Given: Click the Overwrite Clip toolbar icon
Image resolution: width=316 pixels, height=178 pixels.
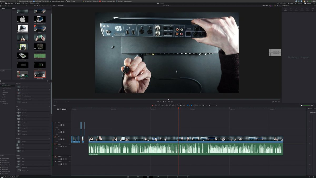Looking at the screenshot, I should [x=170, y=105].
